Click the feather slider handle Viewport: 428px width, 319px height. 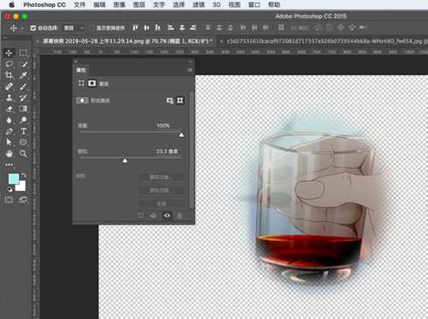[125, 161]
